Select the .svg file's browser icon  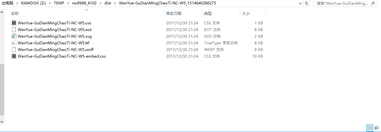point(14,36)
